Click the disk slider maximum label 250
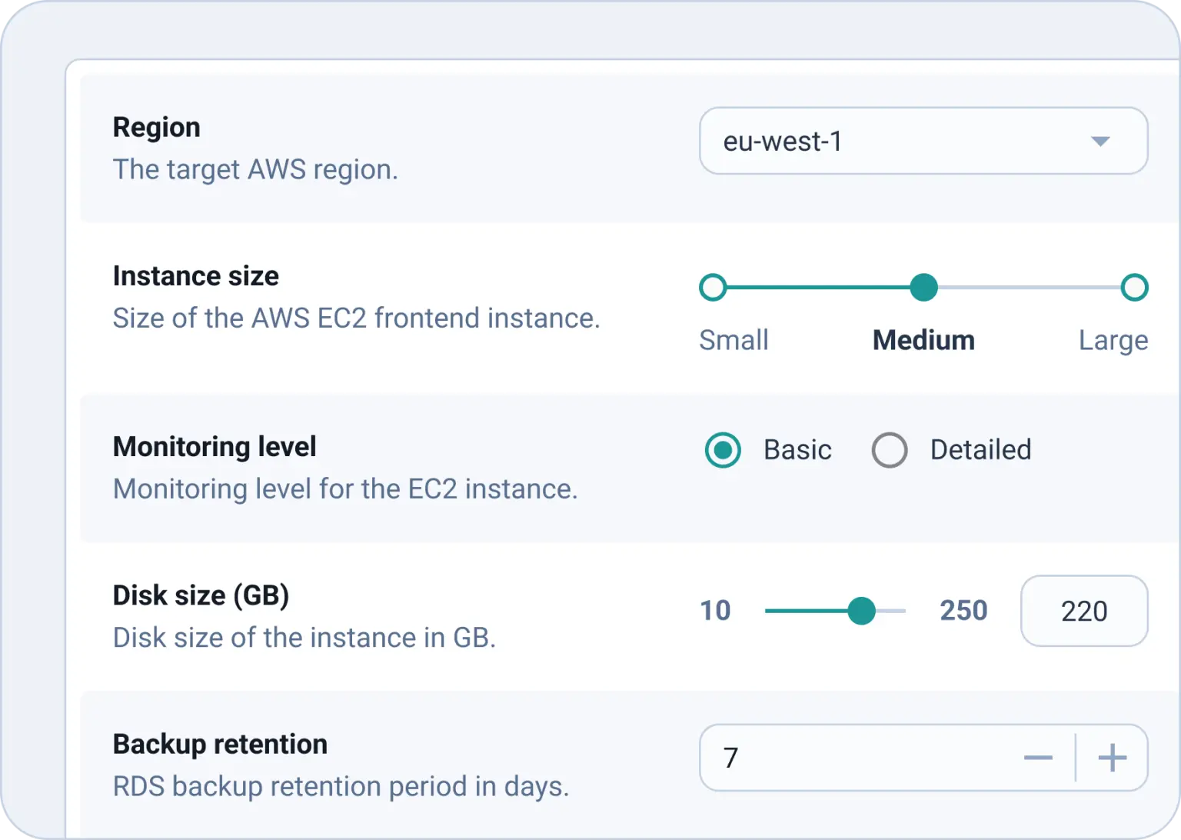1181x840 pixels. 963,611
